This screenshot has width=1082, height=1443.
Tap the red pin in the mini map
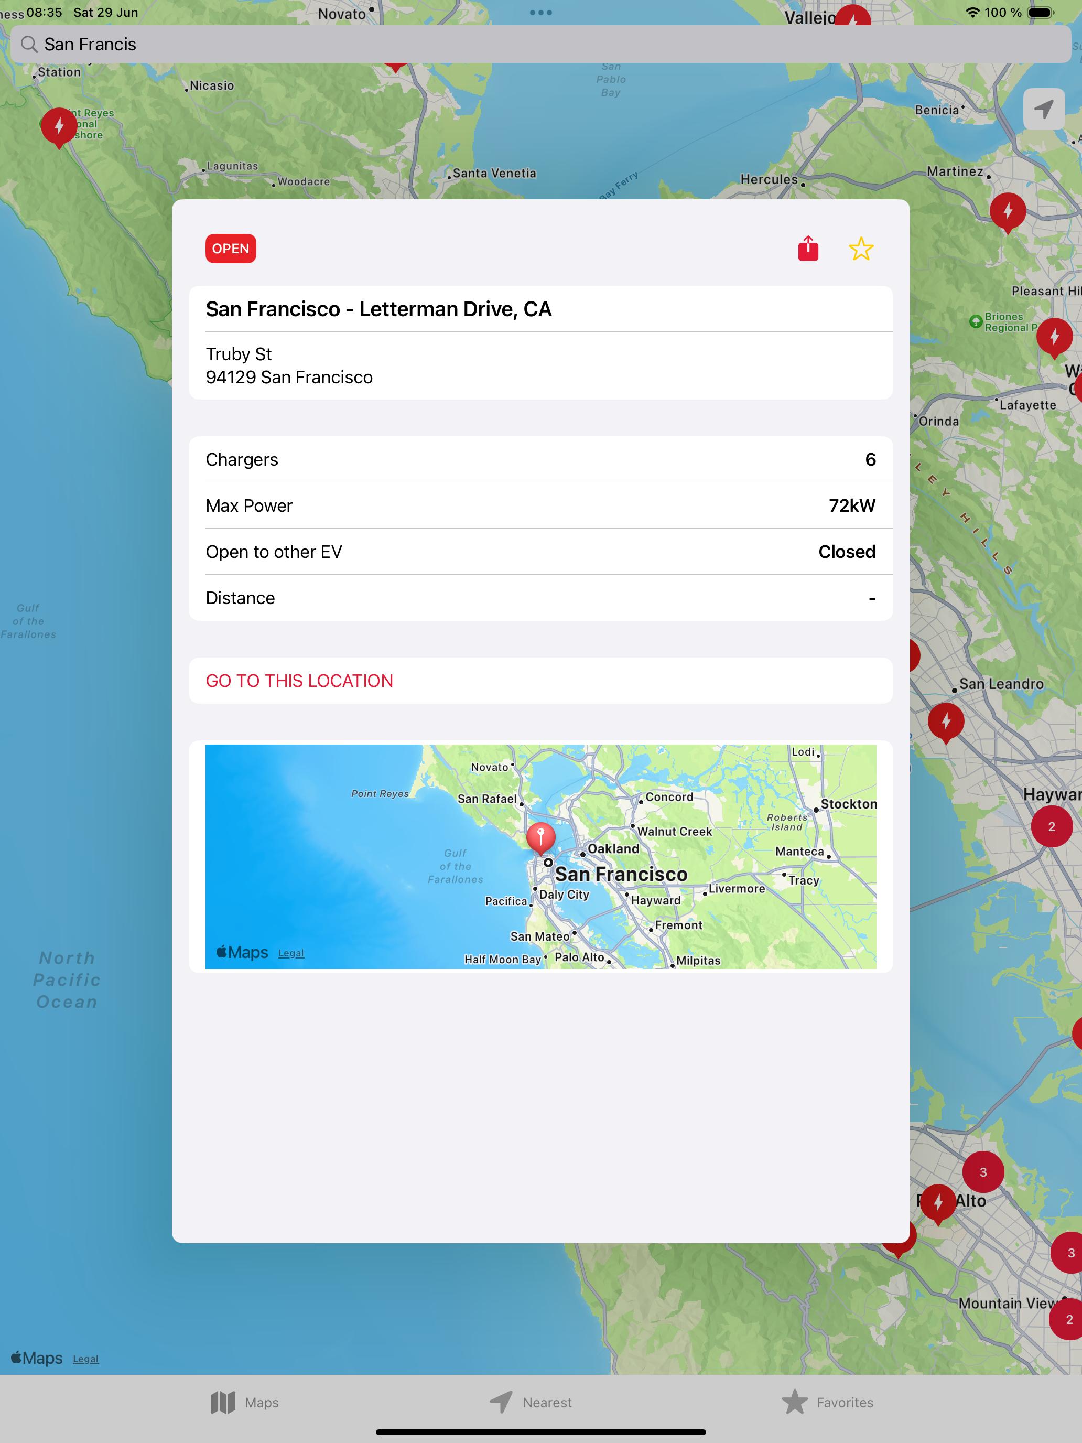tap(540, 839)
